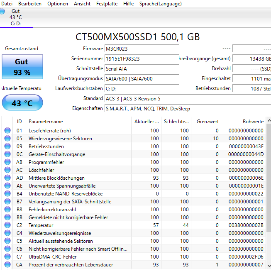Click status icon of row CA Lebensdauer
The width and height of the screenshot is (271, 271).
click(7, 265)
